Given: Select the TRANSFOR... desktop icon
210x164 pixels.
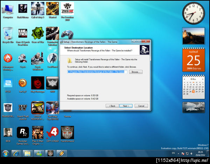Looking at the screenshot, I should coord(8,110).
